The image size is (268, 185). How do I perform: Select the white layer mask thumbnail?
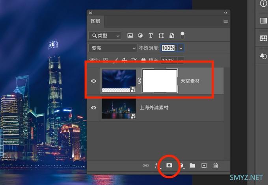tap(160, 81)
